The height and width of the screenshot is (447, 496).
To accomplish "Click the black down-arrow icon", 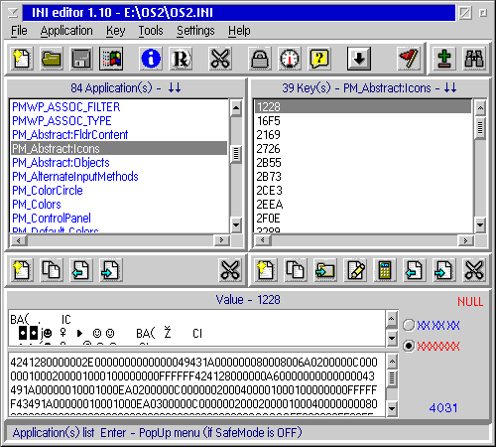I will coord(359,59).
